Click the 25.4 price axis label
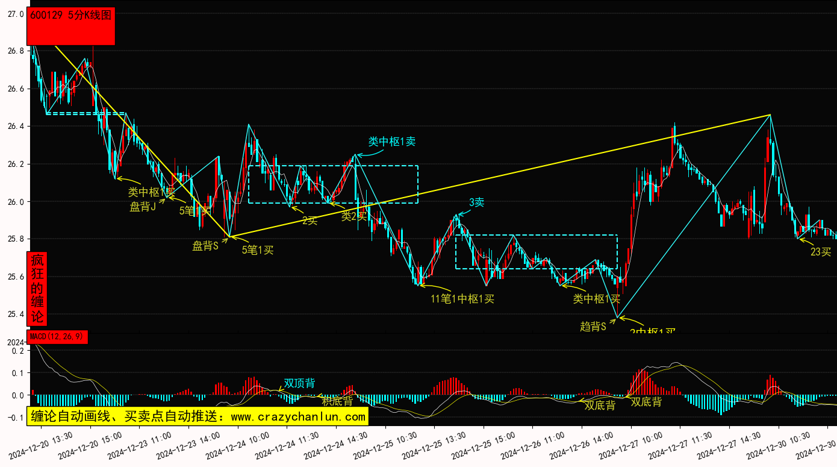 point(16,315)
